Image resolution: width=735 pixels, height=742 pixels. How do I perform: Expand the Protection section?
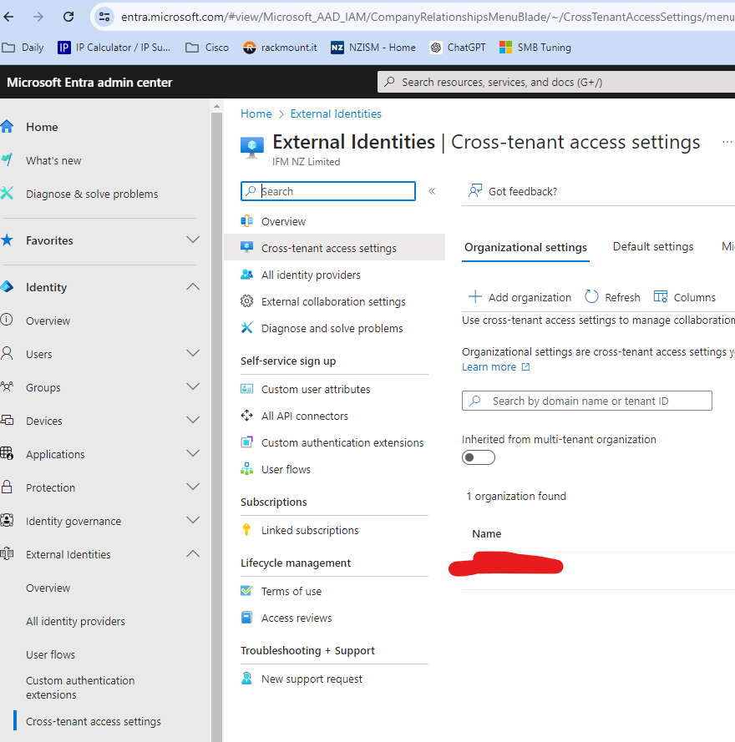pos(193,487)
